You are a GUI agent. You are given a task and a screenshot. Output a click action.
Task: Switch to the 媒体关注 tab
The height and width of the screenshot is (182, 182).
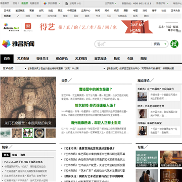42,59
